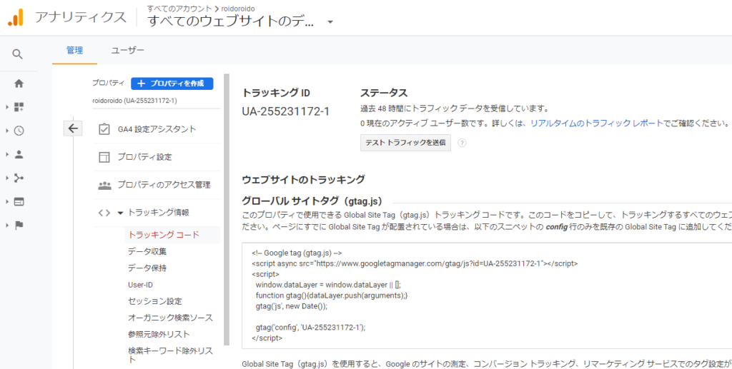Open the search magnifier in sidebar

[17, 54]
